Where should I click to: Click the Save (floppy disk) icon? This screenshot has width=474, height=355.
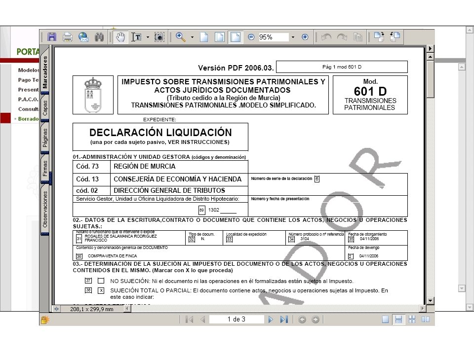click(52, 37)
